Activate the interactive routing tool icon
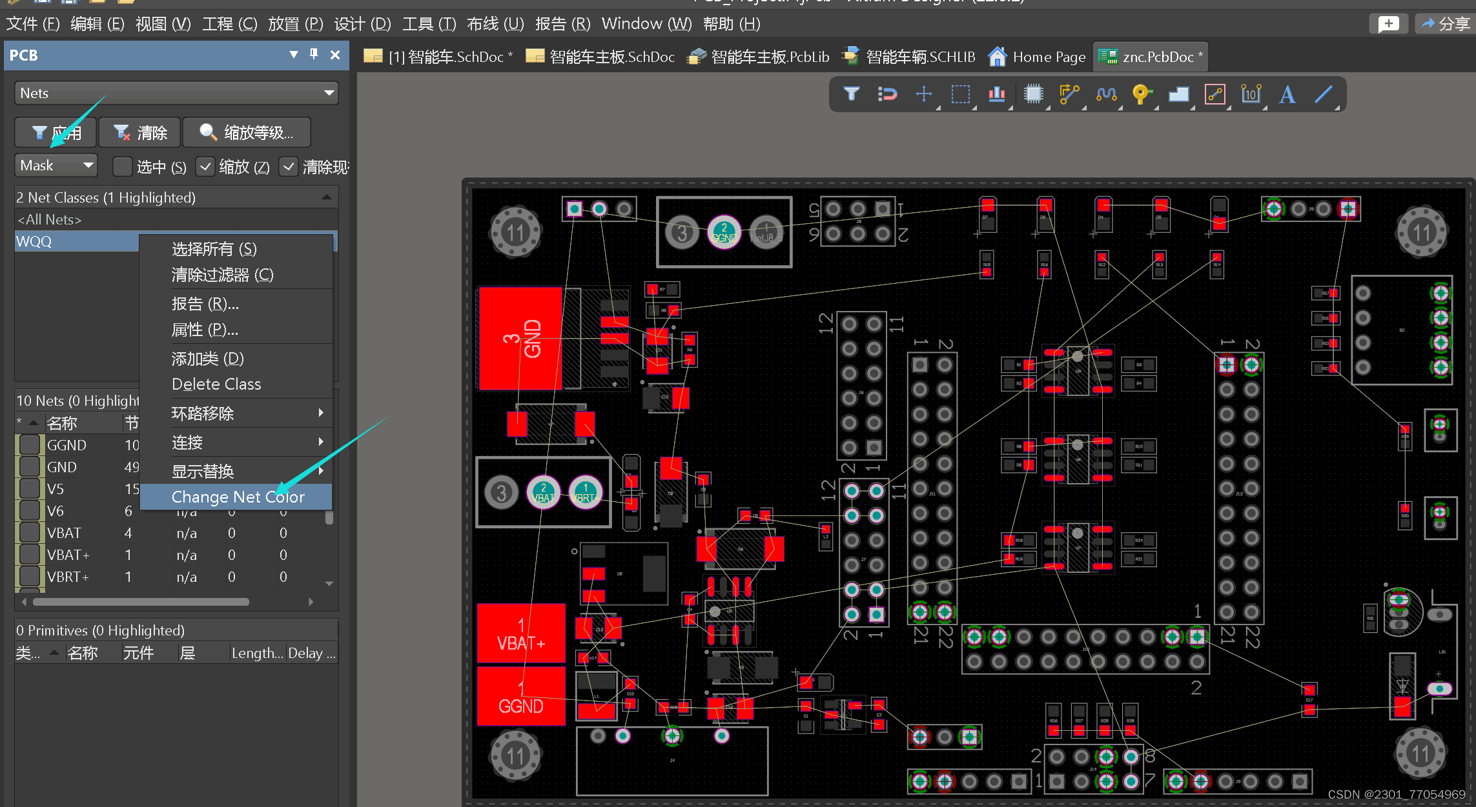The image size is (1476, 807). (x=1069, y=94)
